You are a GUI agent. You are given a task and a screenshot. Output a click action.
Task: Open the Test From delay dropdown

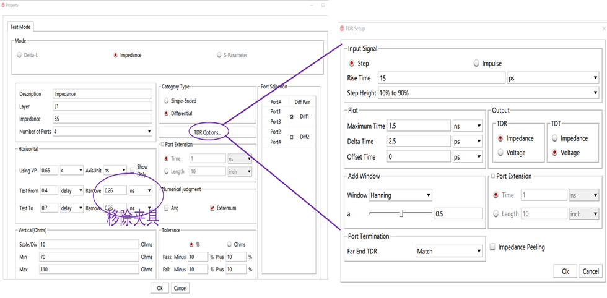(x=72, y=190)
